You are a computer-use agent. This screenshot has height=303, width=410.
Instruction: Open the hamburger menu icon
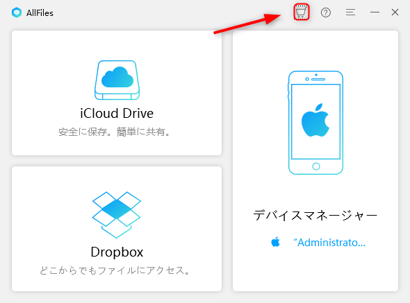click(x=350, y=12)
